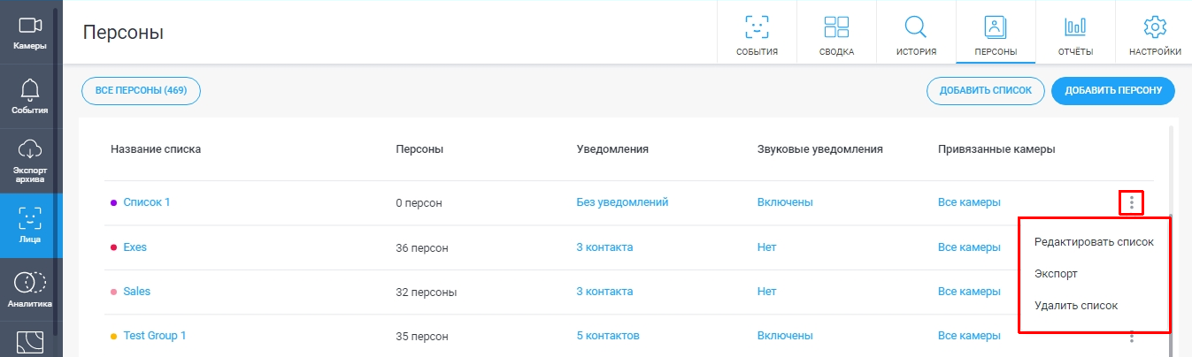Click the Все персоны (469) button
This screenshot has height=357, width=1192.
(141, 91)
